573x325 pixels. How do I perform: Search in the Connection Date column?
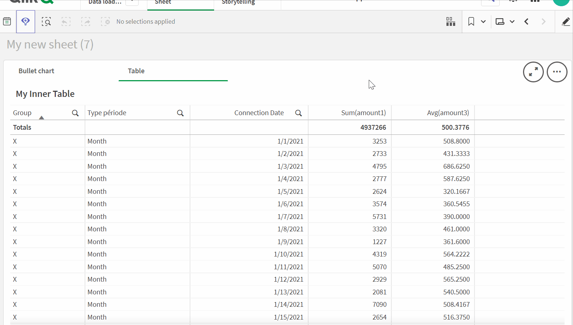pyautogui.click(x=298, y=113)
